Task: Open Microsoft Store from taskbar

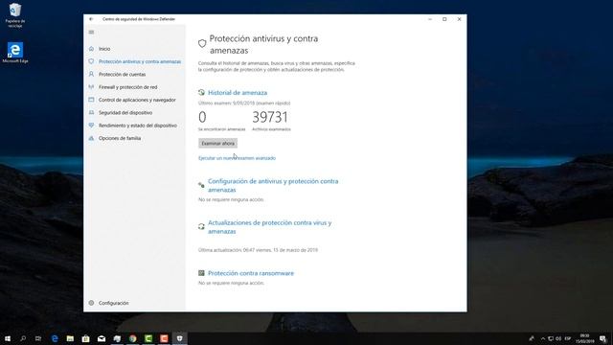Action: (x=85, y=338)
